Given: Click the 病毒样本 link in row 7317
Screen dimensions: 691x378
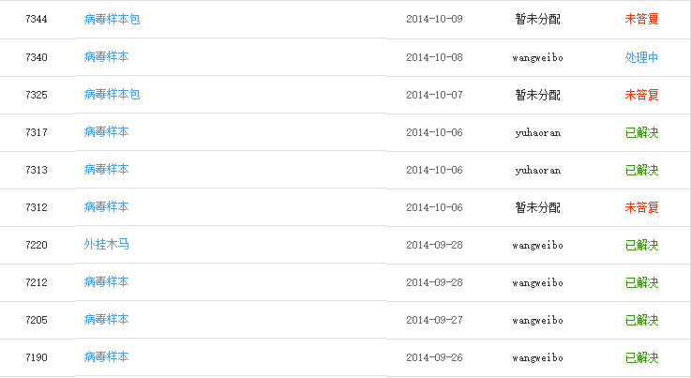Looking at the screenshot, I should (x=106, y=131).
